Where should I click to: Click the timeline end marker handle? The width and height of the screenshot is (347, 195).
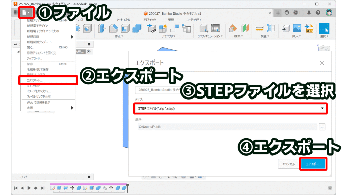(x=127, y=185)
